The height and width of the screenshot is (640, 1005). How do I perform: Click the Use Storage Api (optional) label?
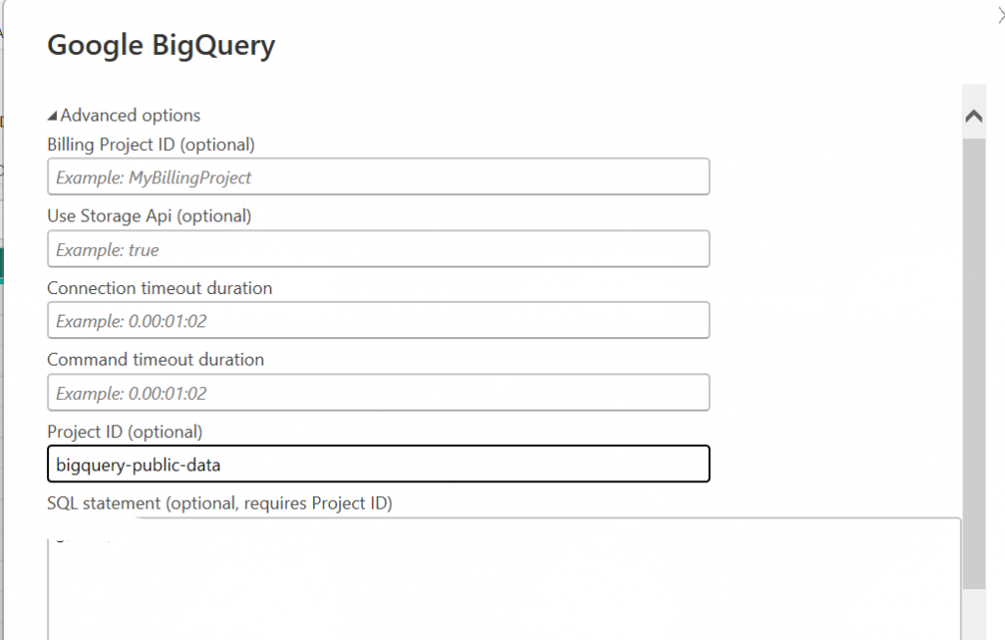tap(149, 216)
